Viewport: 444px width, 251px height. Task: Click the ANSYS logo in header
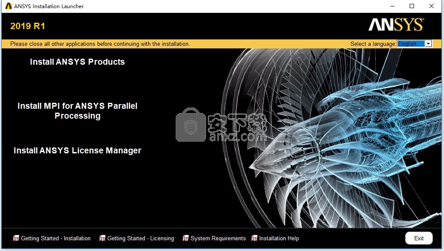(396, 24)
